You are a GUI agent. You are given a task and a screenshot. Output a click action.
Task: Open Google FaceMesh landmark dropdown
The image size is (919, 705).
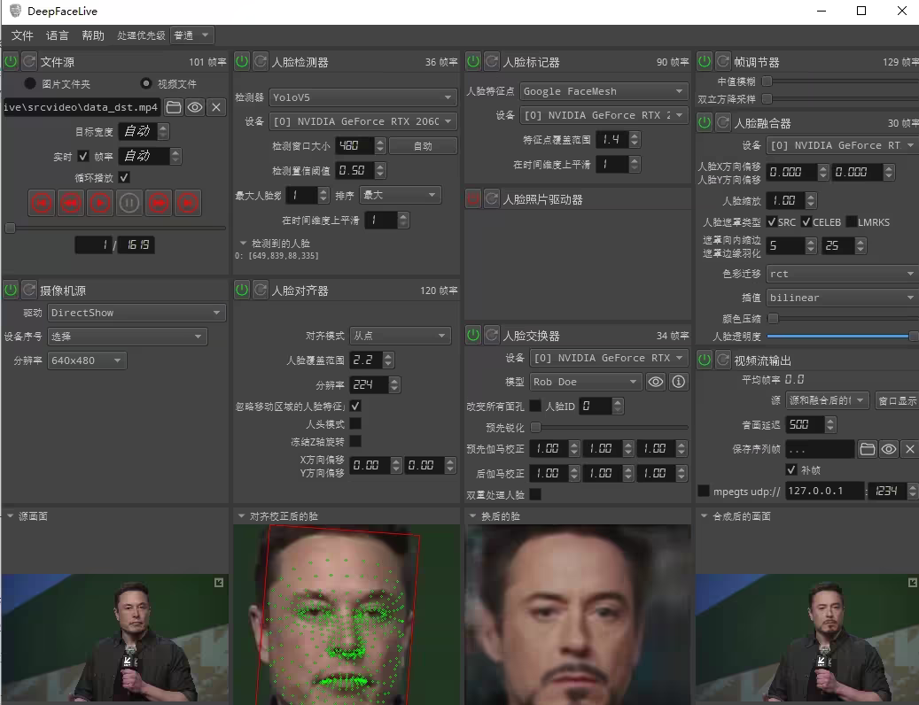click(604, 91)
